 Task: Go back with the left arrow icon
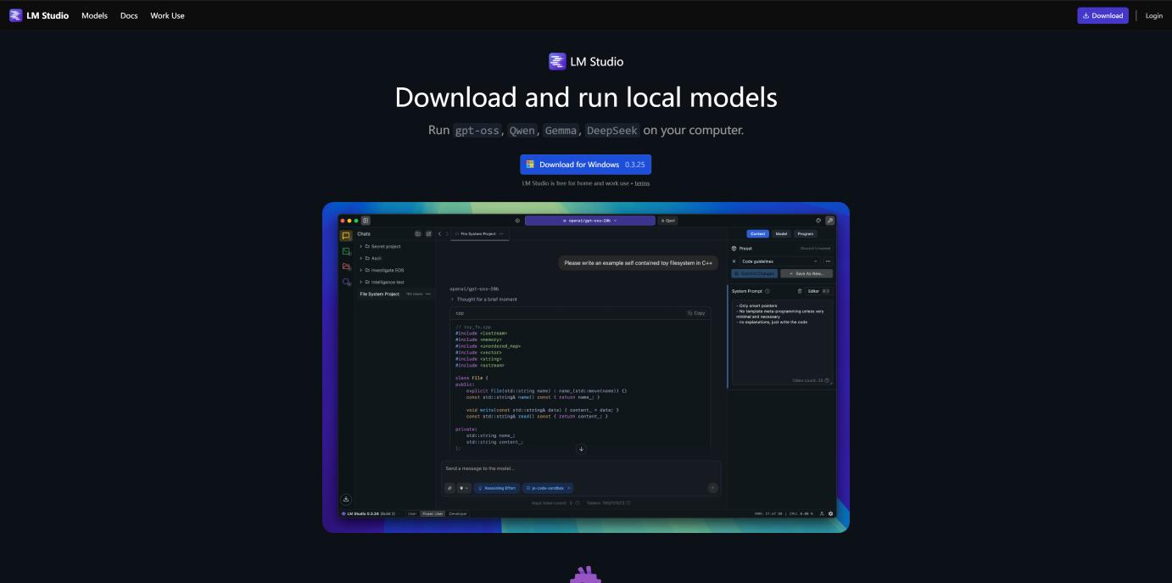coord(439,233)
